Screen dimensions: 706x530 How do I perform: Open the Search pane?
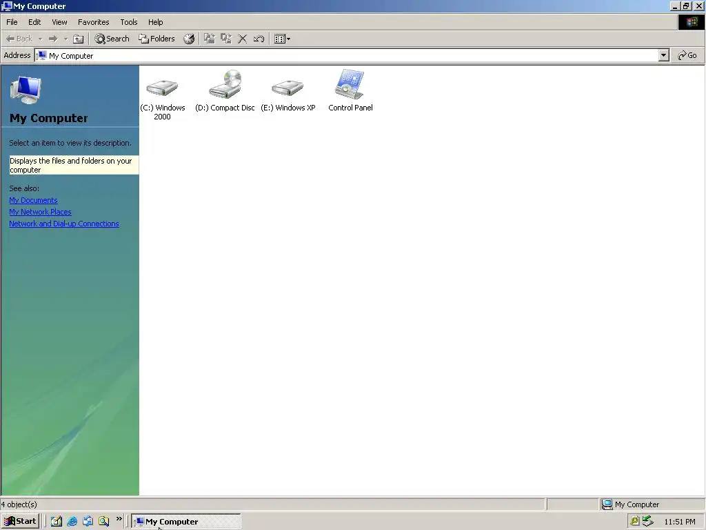click(112, 39)
